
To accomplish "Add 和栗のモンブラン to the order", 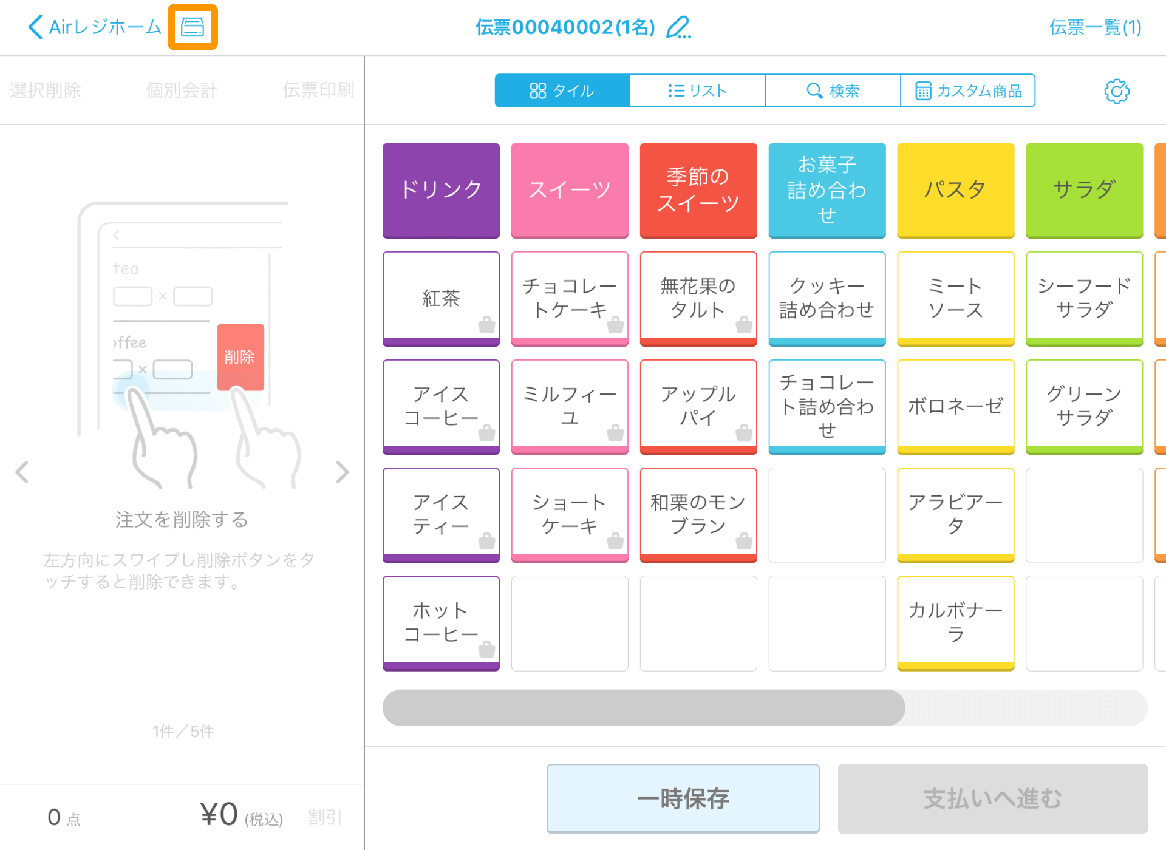I will coord(698,515).
